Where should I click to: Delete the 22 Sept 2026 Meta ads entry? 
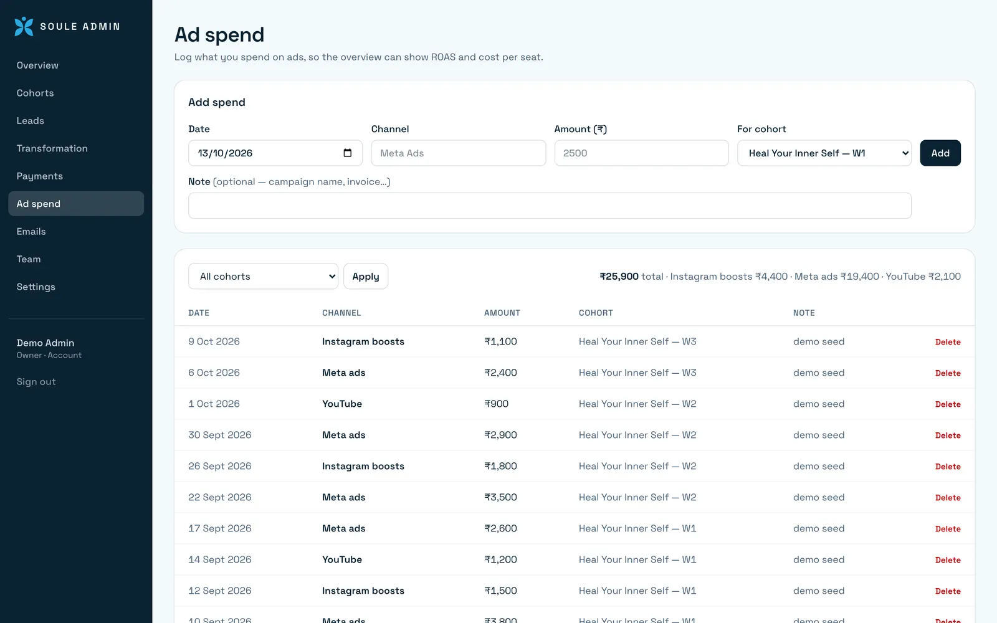pyautogui.click(x=948, y=498)
